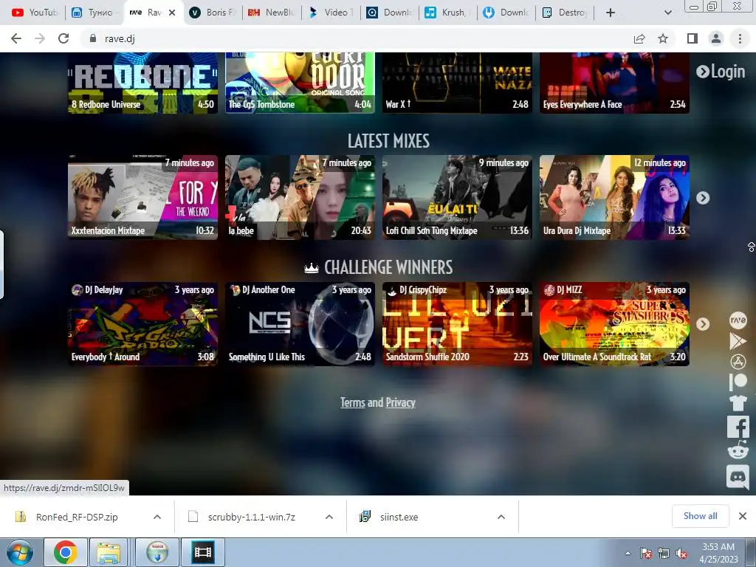The image size is (756, 567).
Task: Open a new browser tab
Action: coord(611,13)
